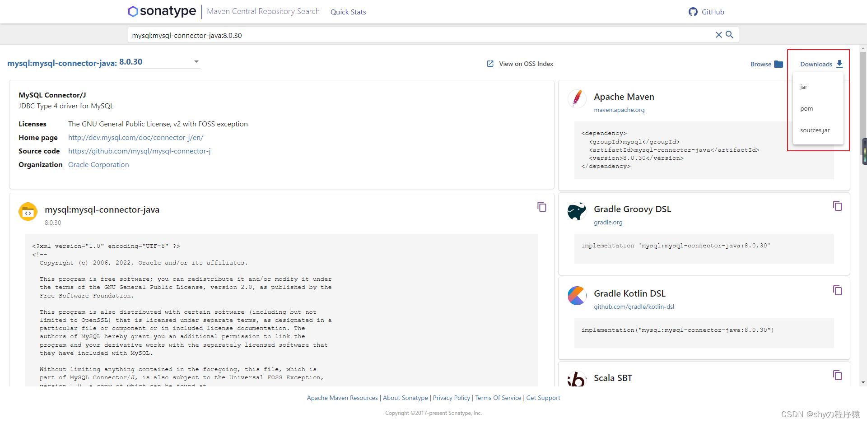Click the 'MySQL Connector/J' title text

click(x=52, y=95)
